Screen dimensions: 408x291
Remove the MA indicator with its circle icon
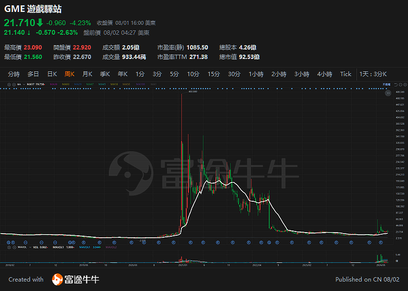click(14, 84)
